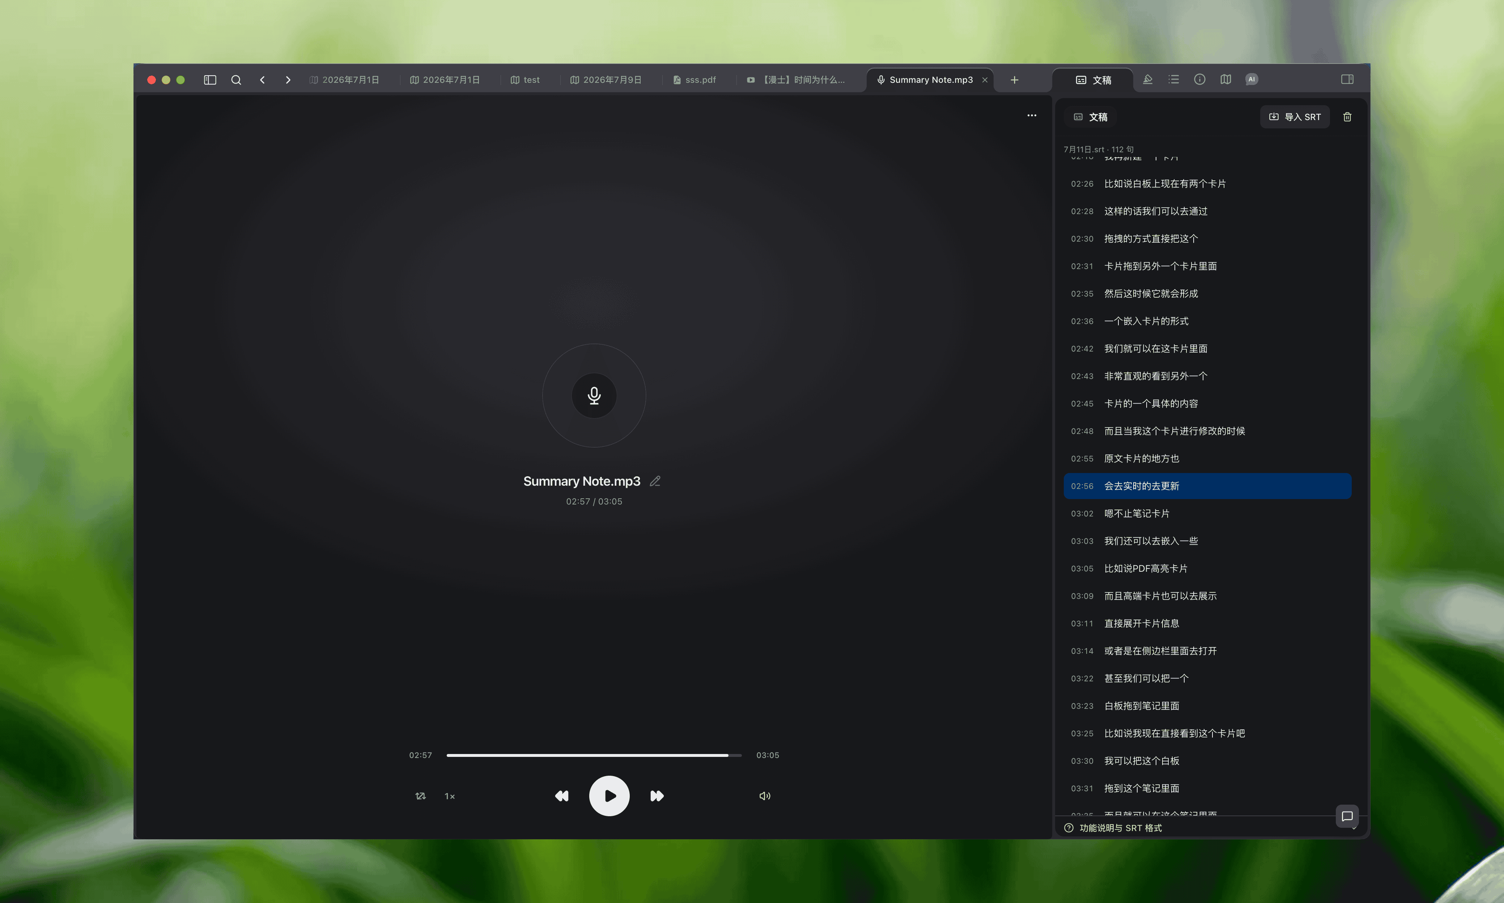
Task: Jump to line 比如说PDF高亮卡片
Action: (1208, 568)
